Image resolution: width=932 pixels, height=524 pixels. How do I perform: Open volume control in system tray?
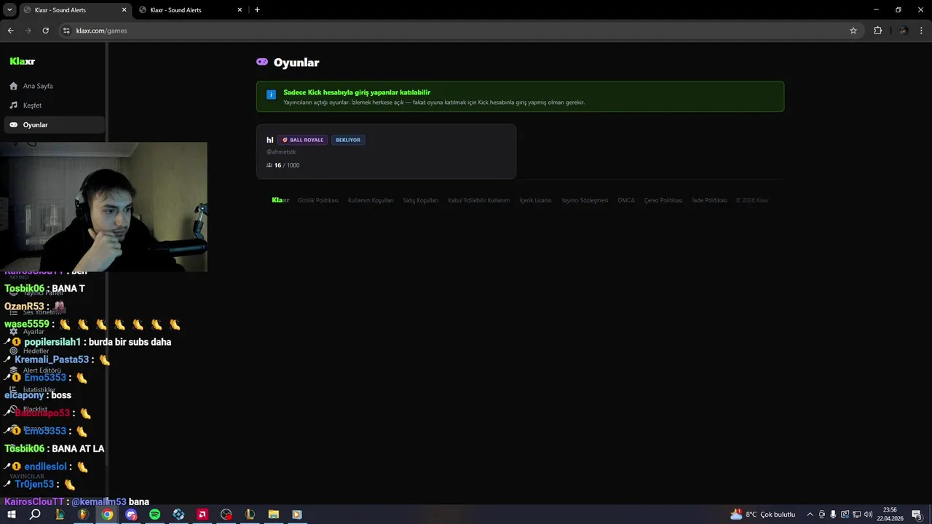[868, 515]
